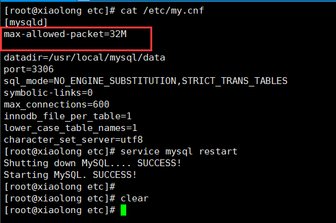The width and height of the screenshot is (336, 223).
Task: Click the 'Starting MySQL. SUCCESS!' output line
Action: 71,175
